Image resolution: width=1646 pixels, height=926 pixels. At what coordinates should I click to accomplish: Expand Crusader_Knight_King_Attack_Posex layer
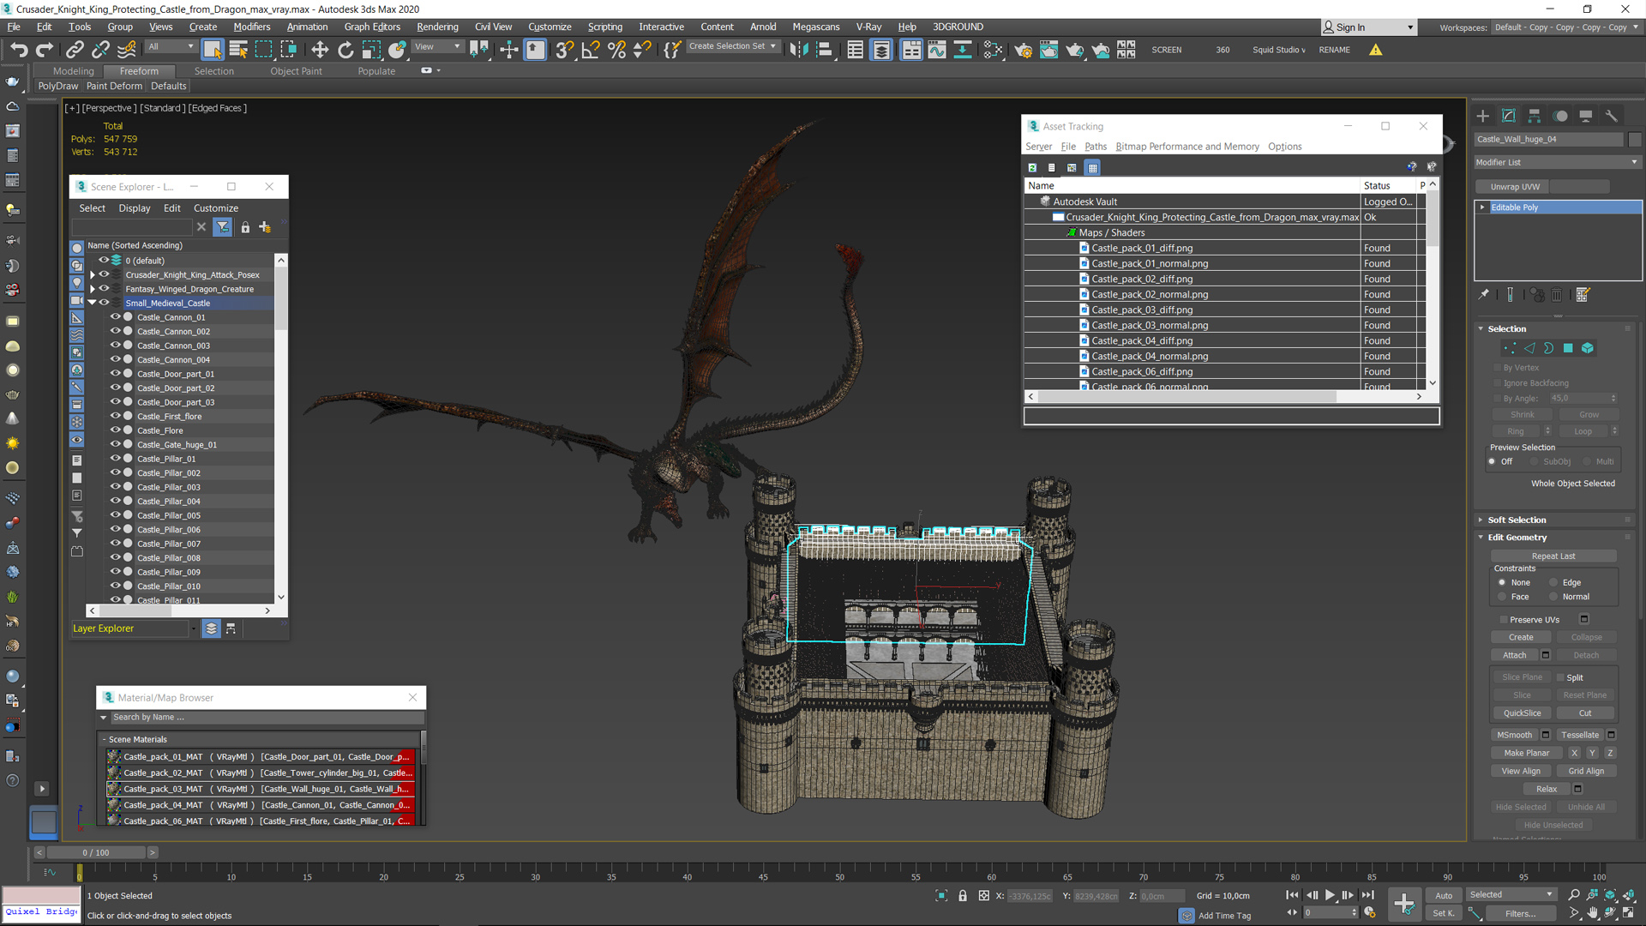[92, 275]
